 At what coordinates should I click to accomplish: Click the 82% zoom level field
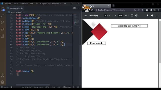[x=120, y=15]
